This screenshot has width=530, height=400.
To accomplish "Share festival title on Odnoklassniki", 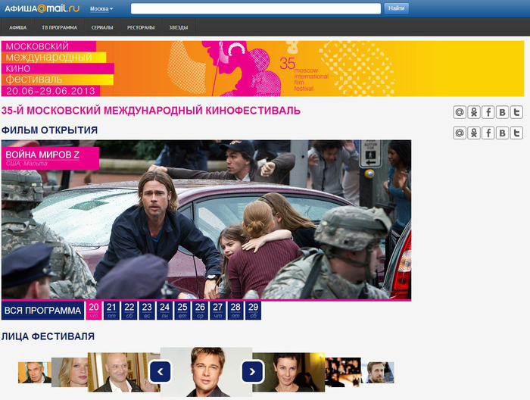I will click(x=474, y=112).
